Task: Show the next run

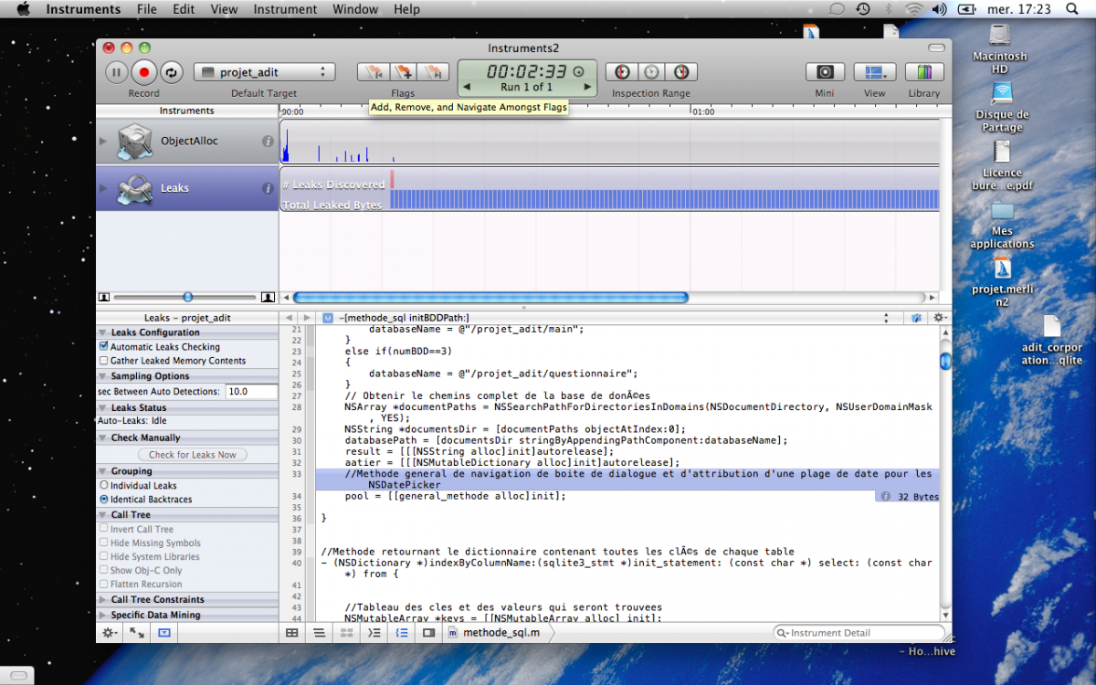Action: 587,88
